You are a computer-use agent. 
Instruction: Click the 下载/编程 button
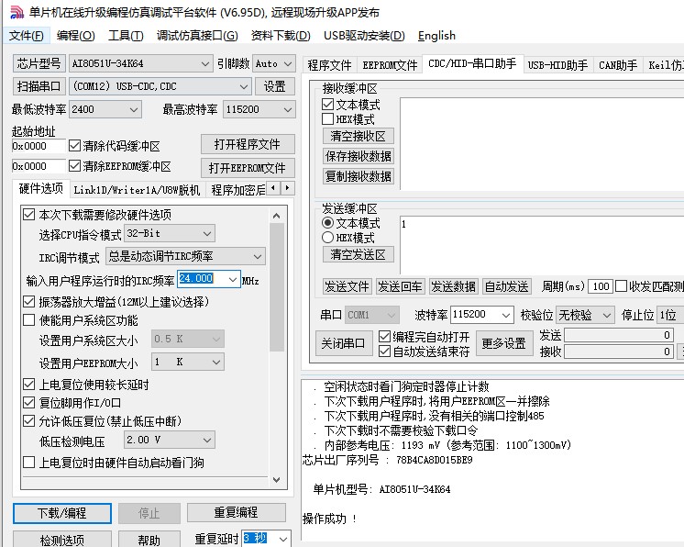pyautogui.click(x=62, y=513)
